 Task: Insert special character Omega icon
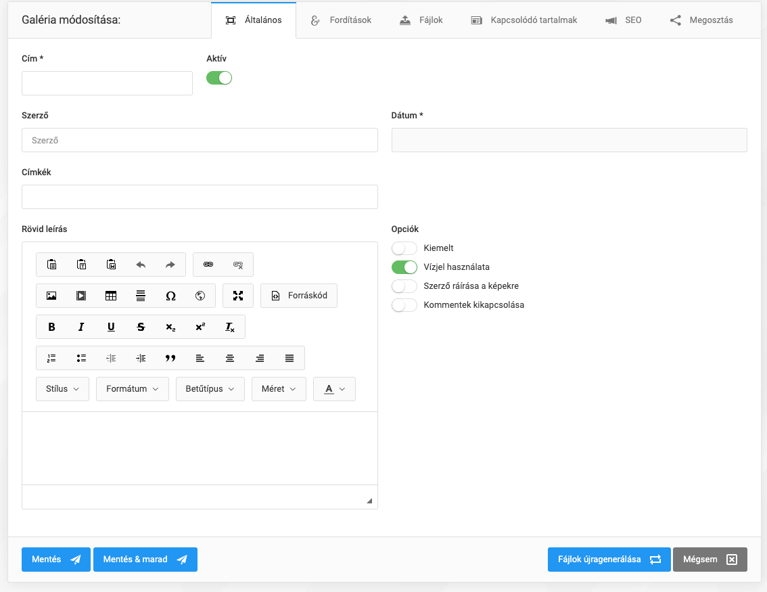170,296
